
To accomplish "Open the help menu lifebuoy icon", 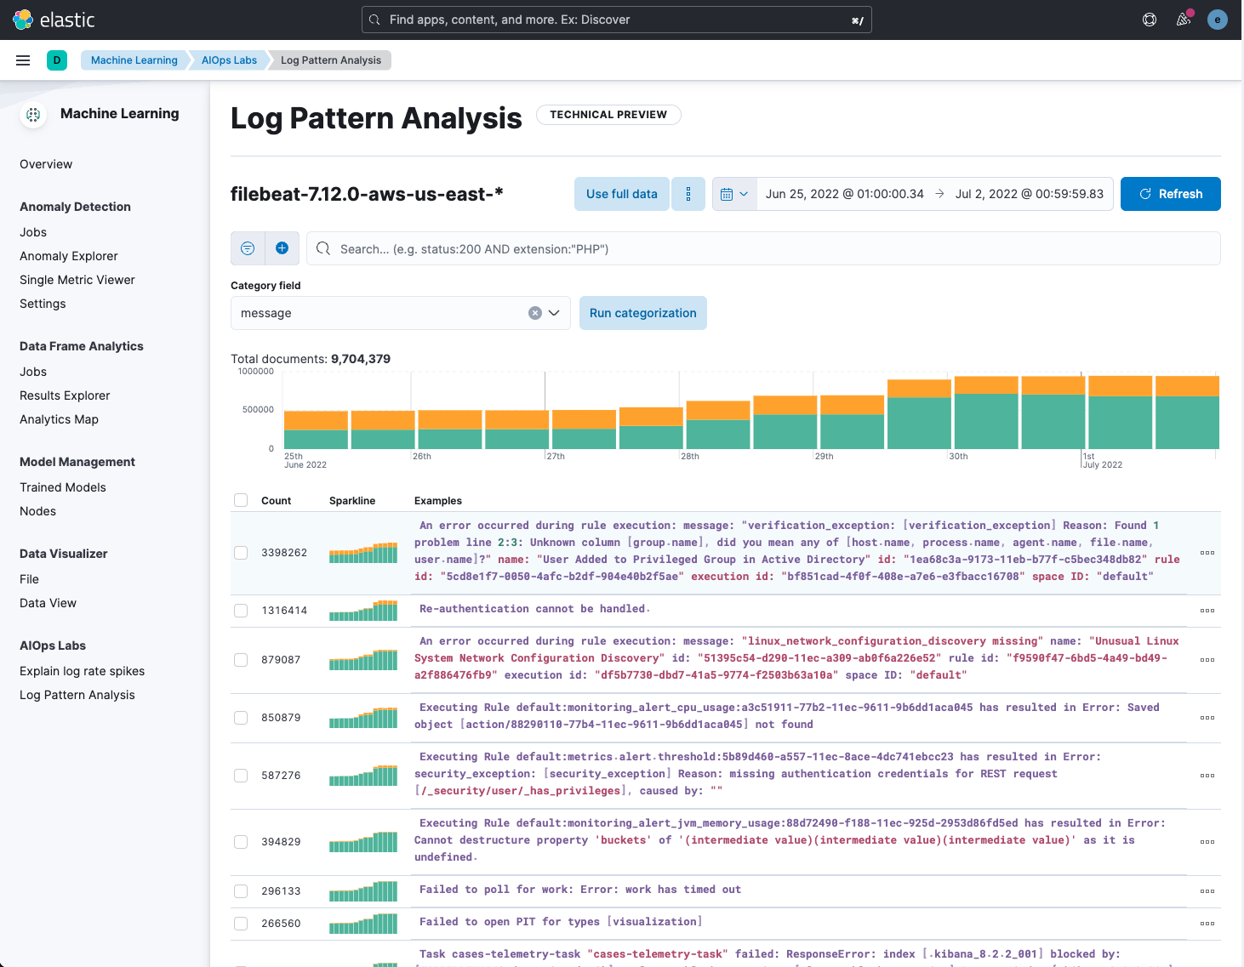I will [1150, 20].
